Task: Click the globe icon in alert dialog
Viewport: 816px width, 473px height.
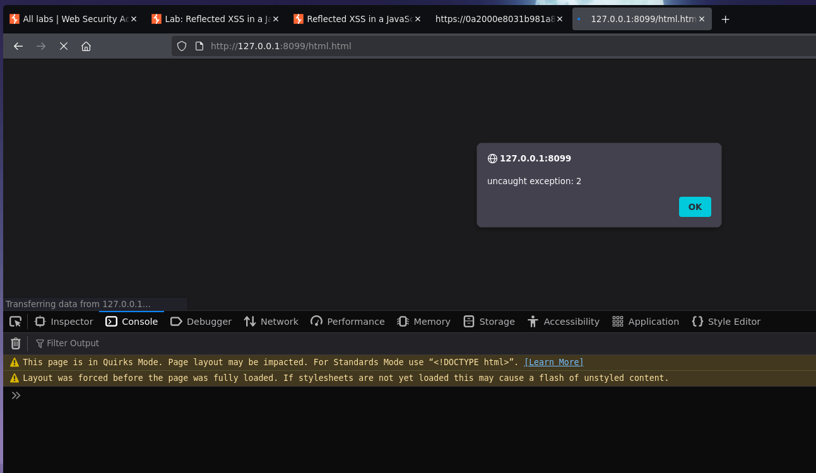Action: 492,158
